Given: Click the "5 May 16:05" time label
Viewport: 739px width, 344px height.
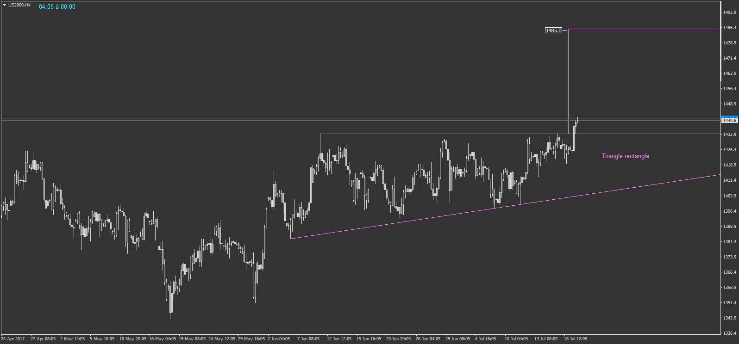Looking at the screenshot, I should pyautogui.click(x=102, y=339).
